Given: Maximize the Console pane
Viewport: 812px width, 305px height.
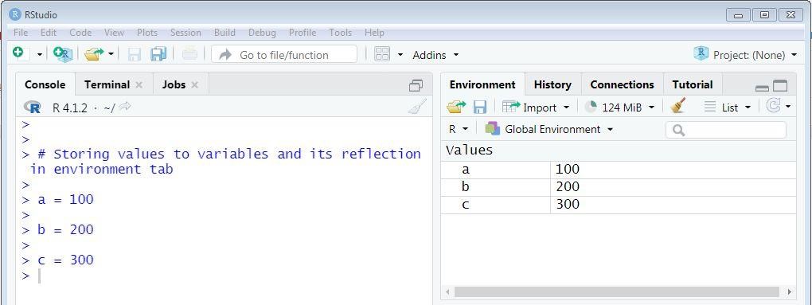Looking at the screenshot, I should pyautogui.click(x=416, y=85).
